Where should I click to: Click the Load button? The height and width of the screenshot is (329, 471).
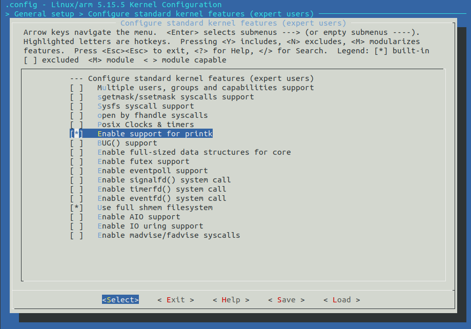[x=342, y=300]
